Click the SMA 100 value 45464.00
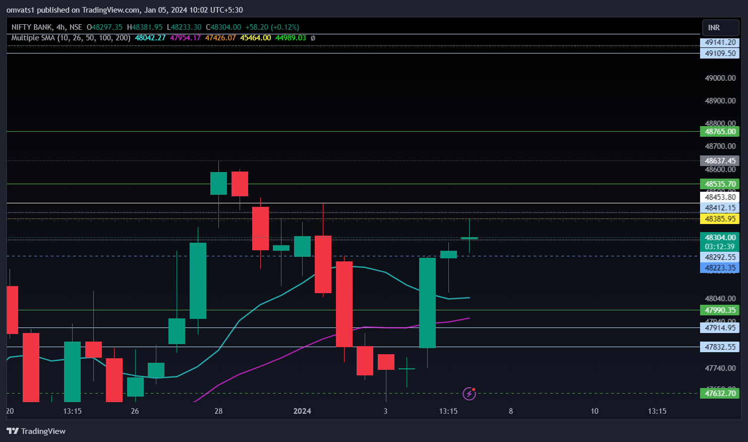Viewport: 748px width, 442px height. (256, 38)
